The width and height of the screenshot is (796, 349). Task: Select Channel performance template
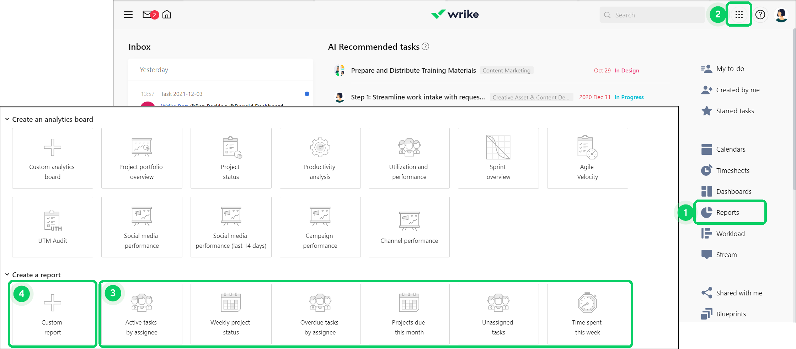(409, 227)
